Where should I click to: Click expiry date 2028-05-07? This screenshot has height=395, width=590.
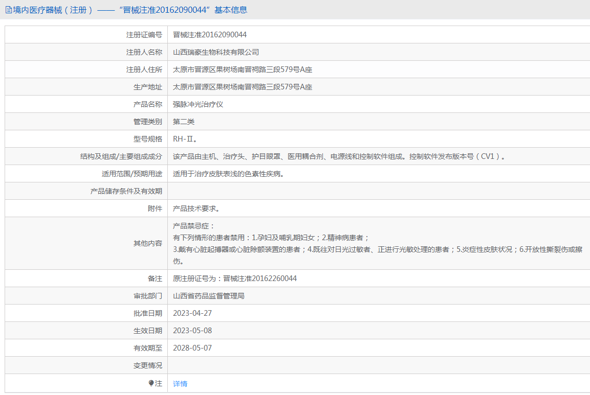click(x=192, y=348)
